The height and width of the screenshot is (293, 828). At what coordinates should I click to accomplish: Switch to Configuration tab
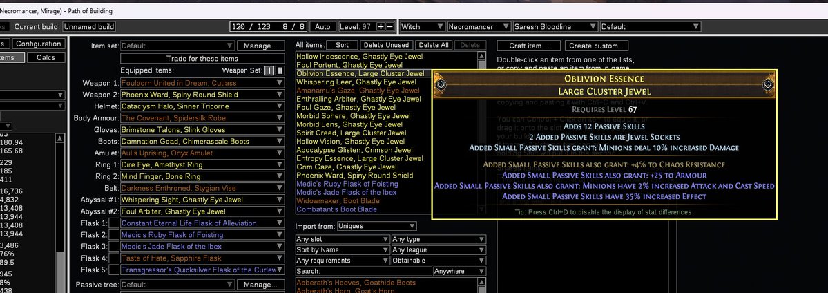click(38, 44)
